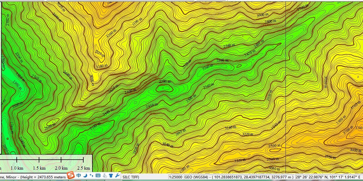Image resolution: width=363 pixels, height=181 pixels.
Task: Click the 2800 m contour label
Action: coord(270,21)
